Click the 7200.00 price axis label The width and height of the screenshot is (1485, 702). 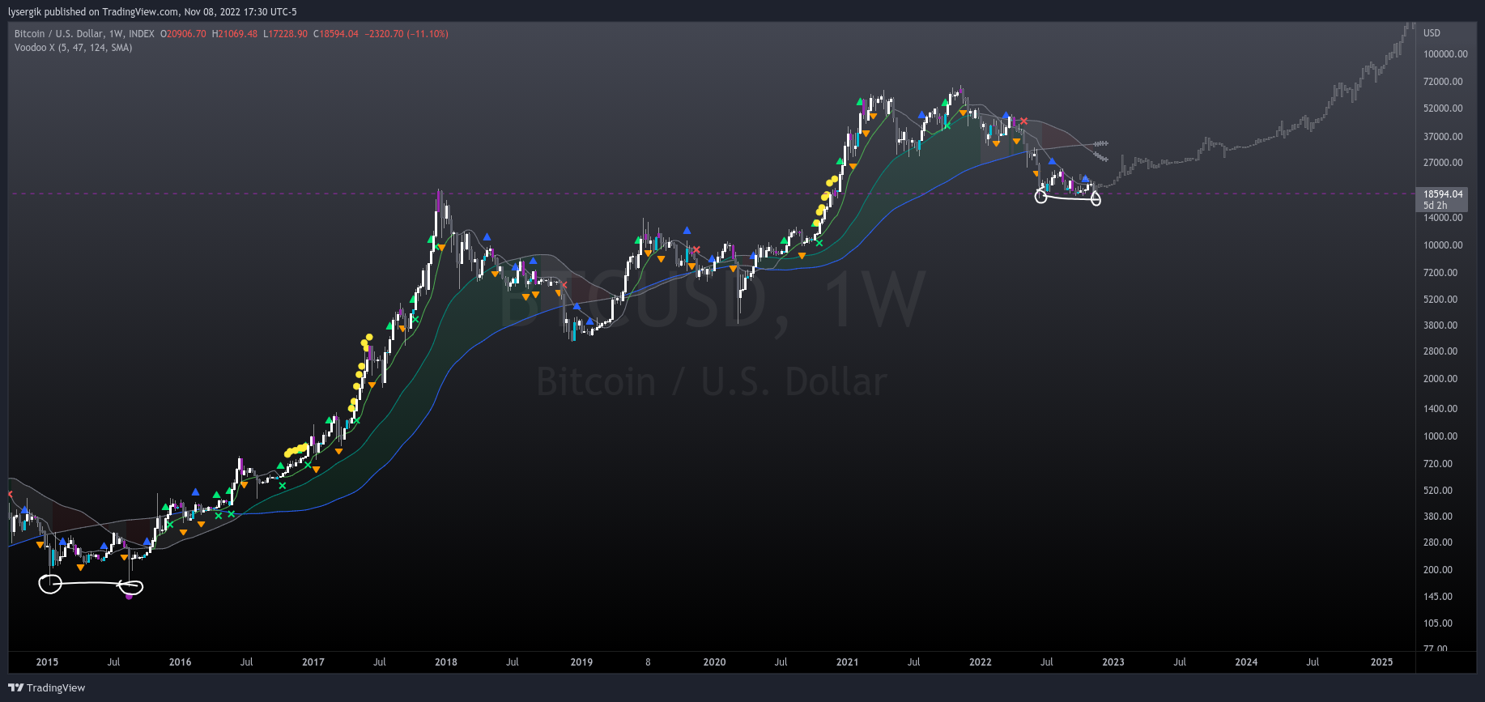1440,273
